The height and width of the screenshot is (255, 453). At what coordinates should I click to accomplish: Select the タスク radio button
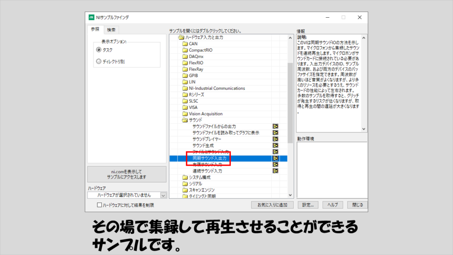tap(99, 50)
